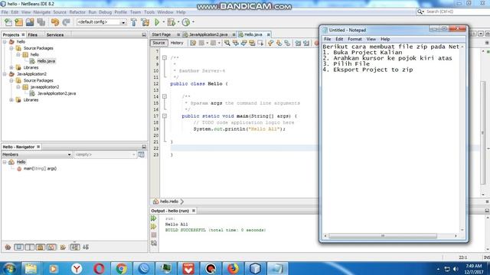Minimize the Projects window group
This screenshot has height=275, width=490.
(144, 34)
